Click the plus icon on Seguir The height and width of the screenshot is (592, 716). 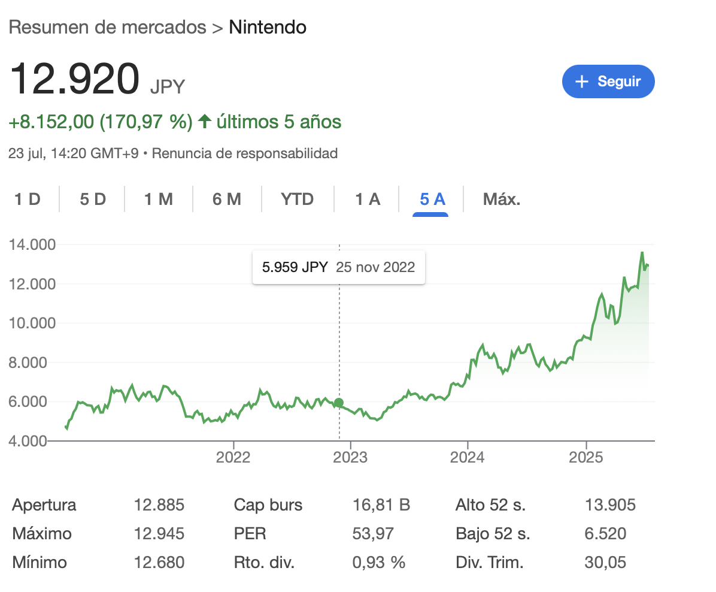pos(582,81)
